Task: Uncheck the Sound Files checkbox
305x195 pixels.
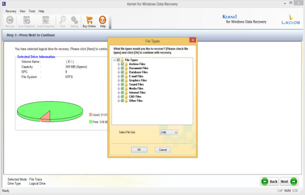Action: tap(122, 84)
